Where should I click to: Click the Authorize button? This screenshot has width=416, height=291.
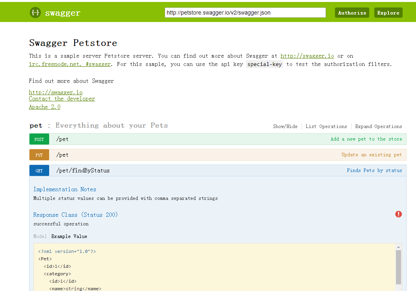[x=352, y=13]
